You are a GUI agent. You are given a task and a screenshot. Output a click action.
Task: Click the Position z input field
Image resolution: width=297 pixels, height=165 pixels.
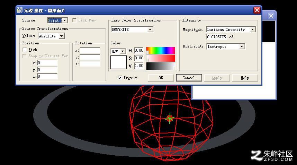tap(47, 76)
